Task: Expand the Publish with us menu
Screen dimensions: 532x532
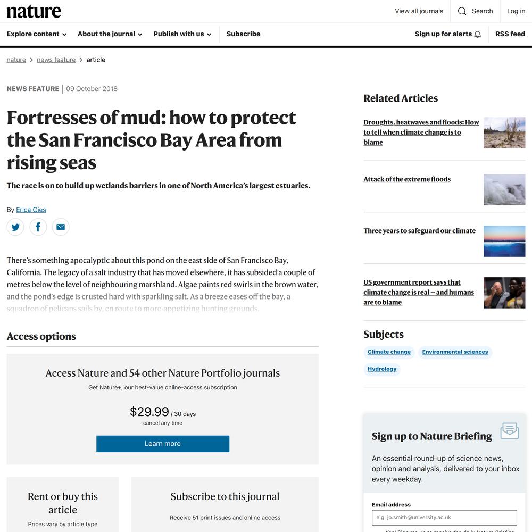Action: [x=182, y=34]
